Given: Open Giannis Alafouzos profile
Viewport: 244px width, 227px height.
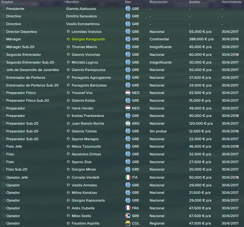Looking at the screenshot, I should pos(81,9).
